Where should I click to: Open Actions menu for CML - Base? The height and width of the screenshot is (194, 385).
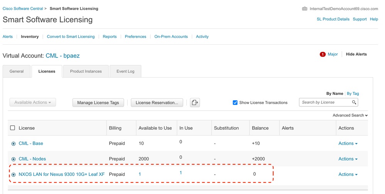pyautogui.click(x=348, y=143)
